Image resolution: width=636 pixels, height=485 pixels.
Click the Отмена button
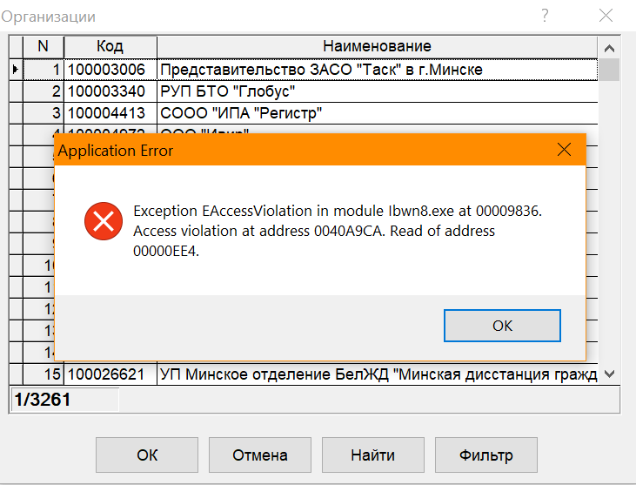[260, 455]
